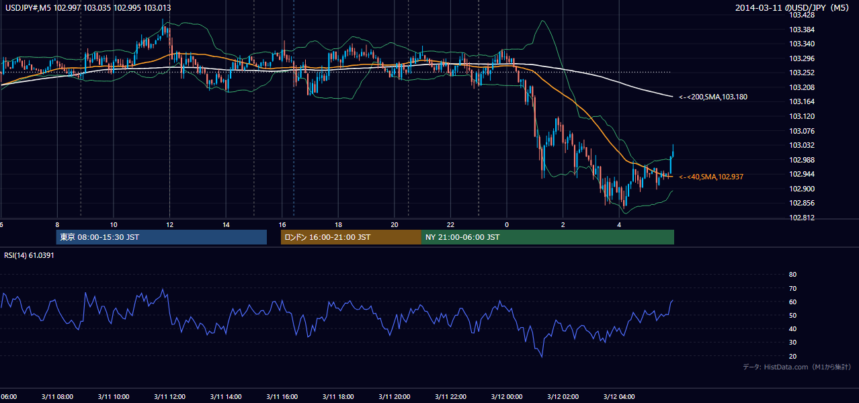Click hour label 12 under price chart
The height and width of the screenshot is (403, 859).
[170, 225]
